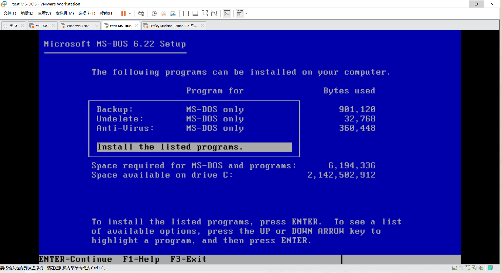Click the 'F1=Help' status text

tap(141, 259)
